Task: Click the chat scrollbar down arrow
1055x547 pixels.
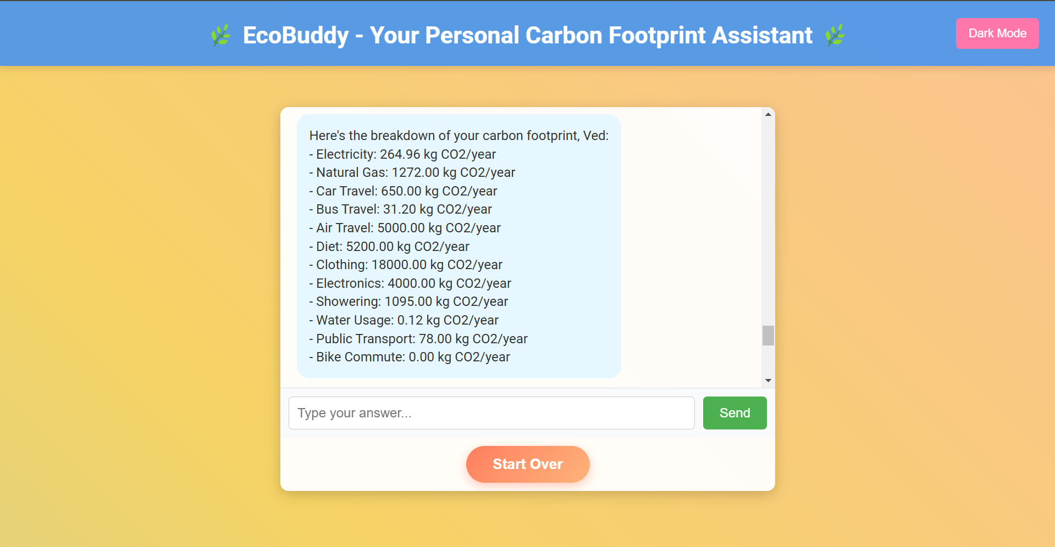Action: point(768,381)
